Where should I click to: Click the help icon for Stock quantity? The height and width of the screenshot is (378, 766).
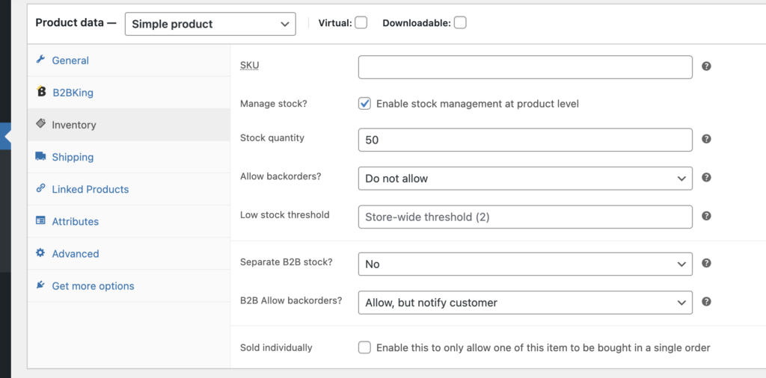coord(706,139)
